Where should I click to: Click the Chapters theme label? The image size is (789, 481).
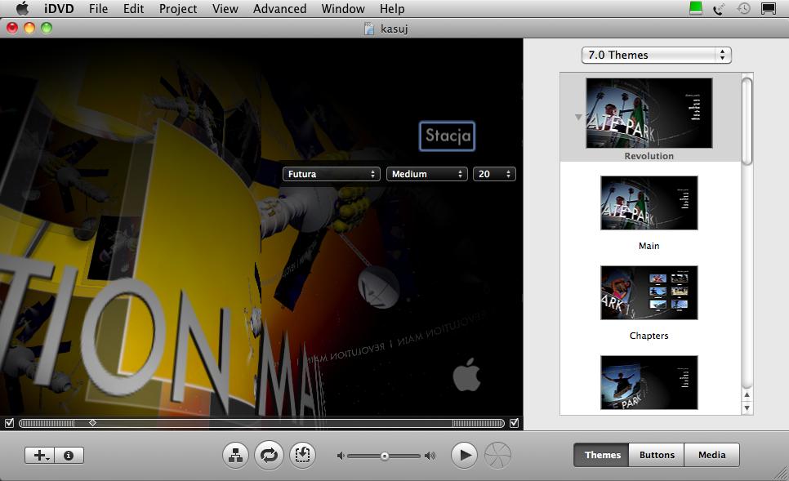click(649, 336)
